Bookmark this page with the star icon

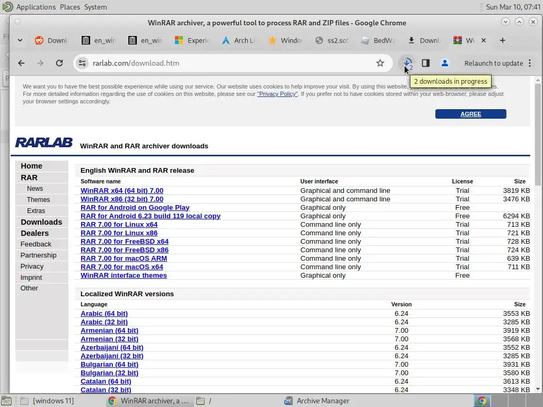[380, 63]
